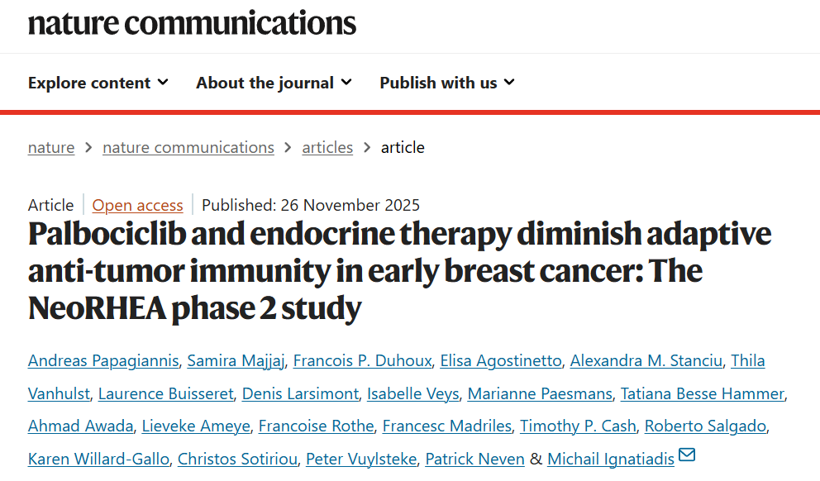Open author Andreas Papagiannis's details

(103, 361)
